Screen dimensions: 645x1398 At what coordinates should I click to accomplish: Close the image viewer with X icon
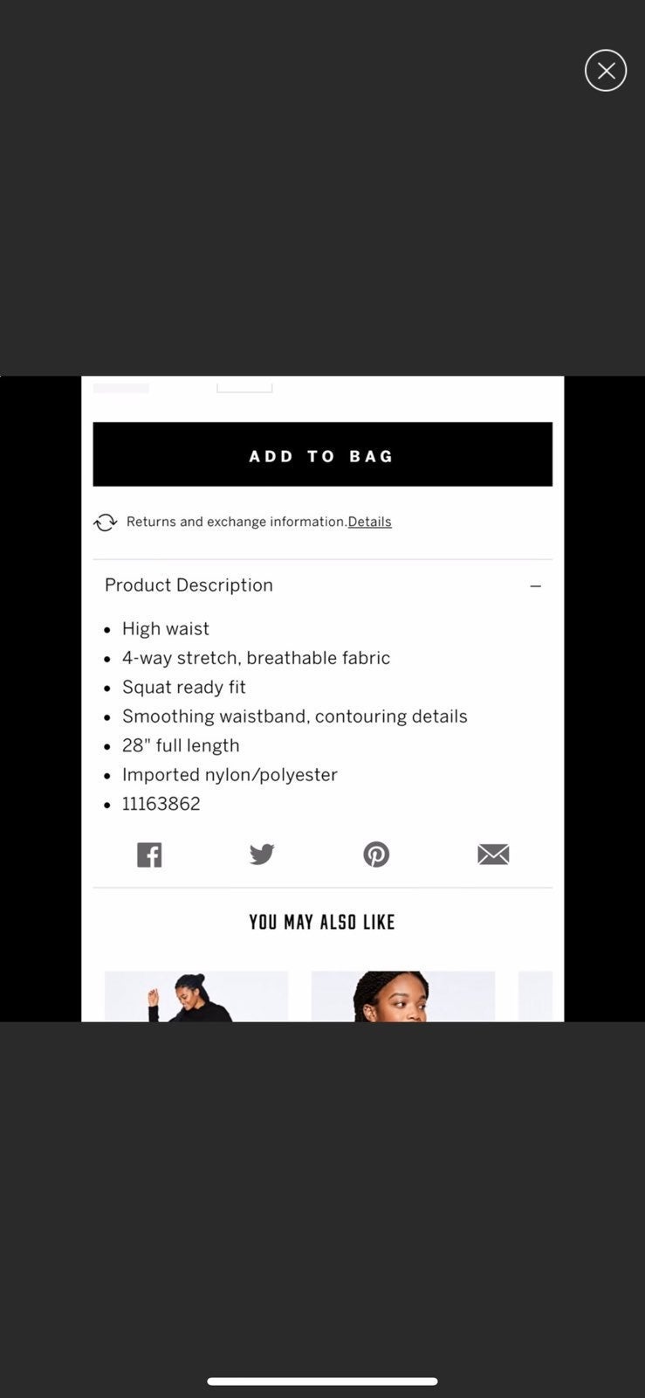coord(606,71)
